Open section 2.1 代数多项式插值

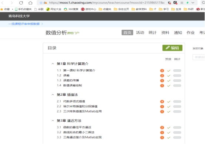pos(71,101)
